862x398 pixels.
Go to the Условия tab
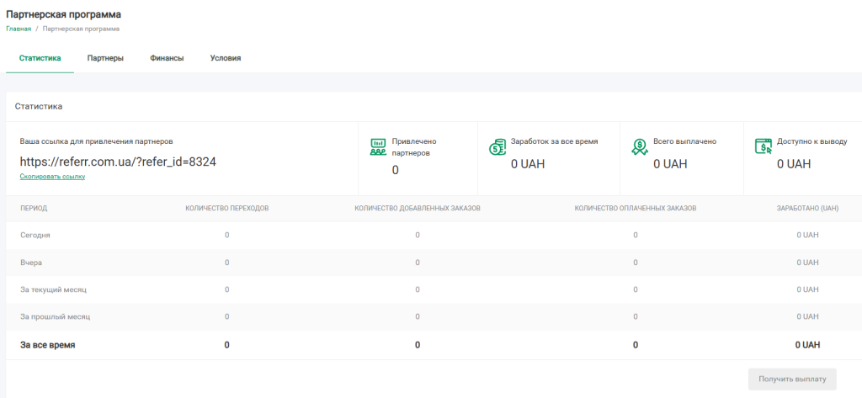coord(226,58)
